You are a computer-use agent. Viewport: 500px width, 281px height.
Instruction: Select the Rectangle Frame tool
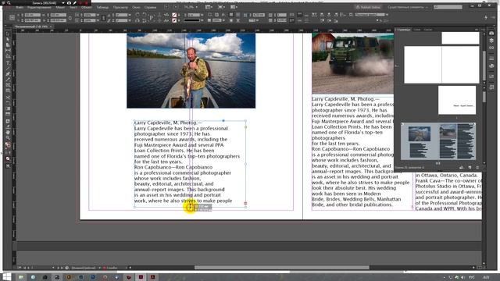tap(8, 85)
